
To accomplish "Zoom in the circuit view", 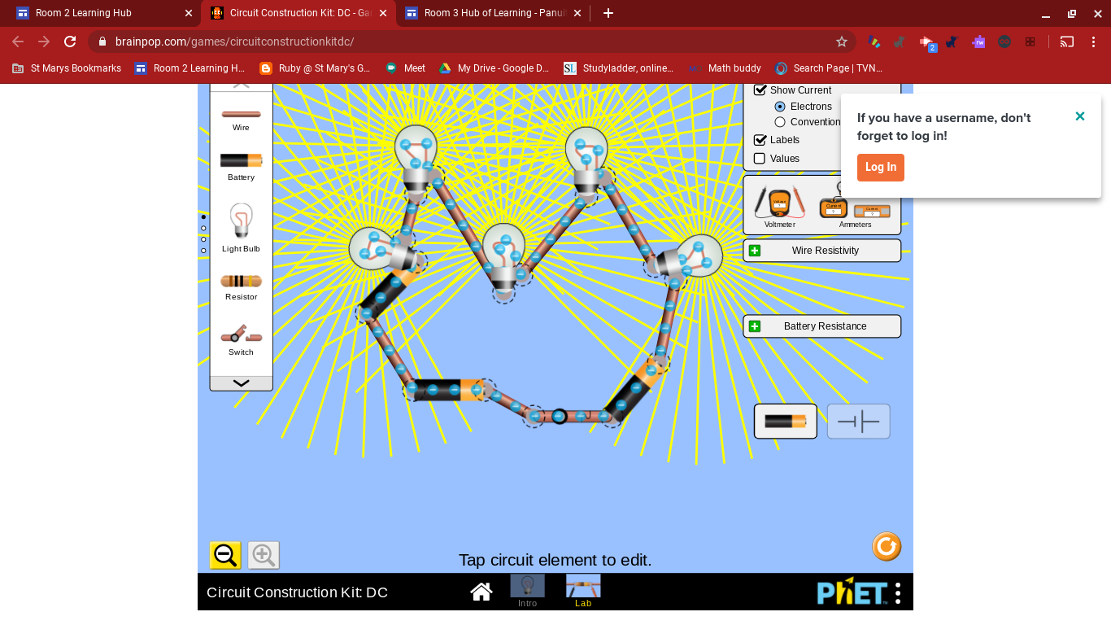I will [264, 555].
